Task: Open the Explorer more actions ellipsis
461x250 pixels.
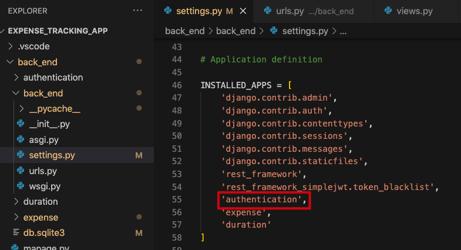Action: click(x=137, y=11)
